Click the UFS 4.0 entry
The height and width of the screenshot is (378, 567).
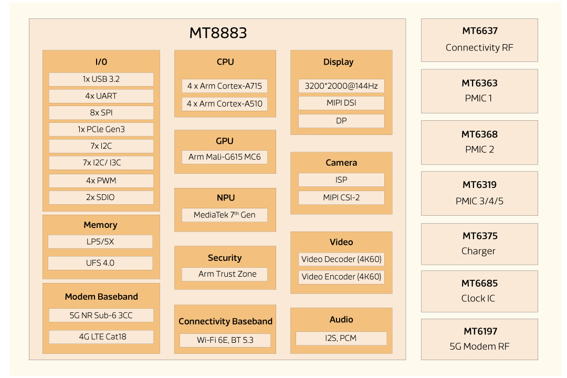(100, 263)
